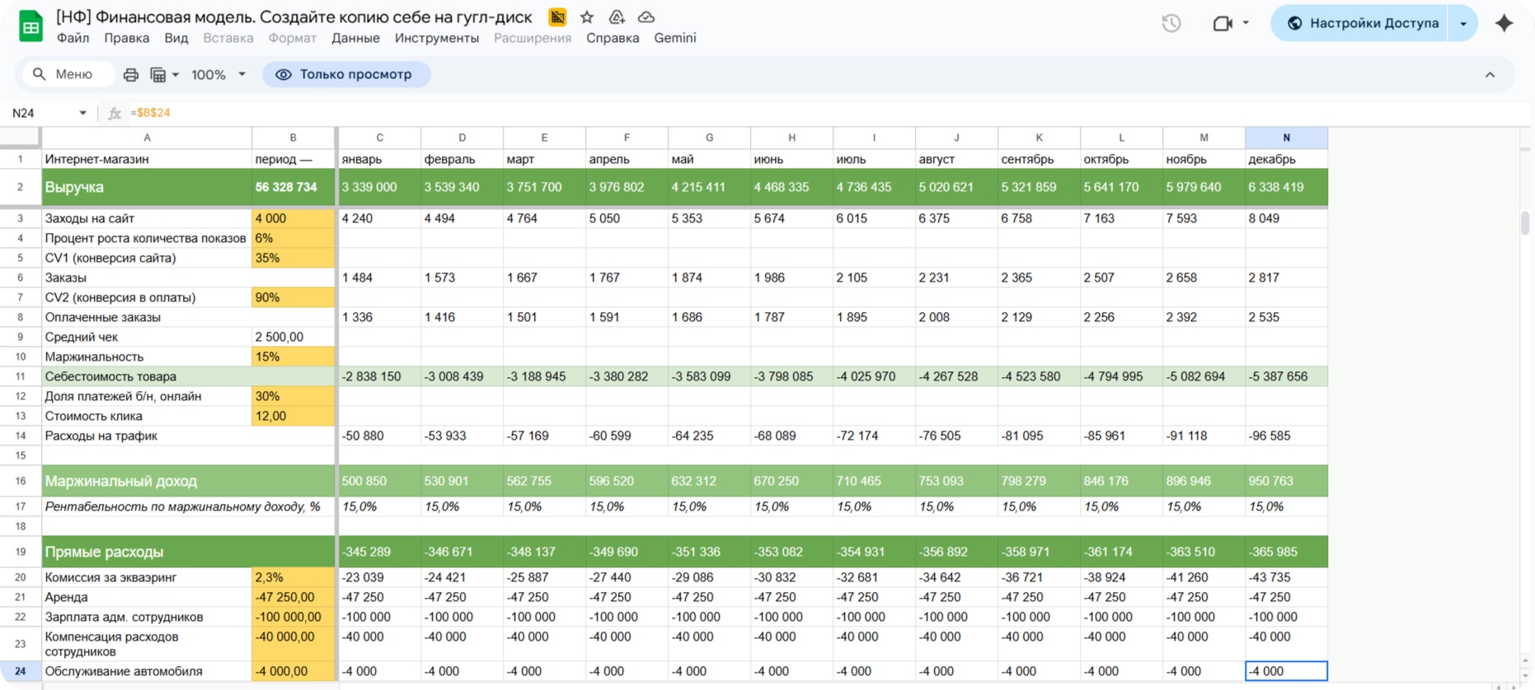This screenshot has height=690, width=1535.
Task: Select the yellow cell with value 4 000
Action: 293,218
